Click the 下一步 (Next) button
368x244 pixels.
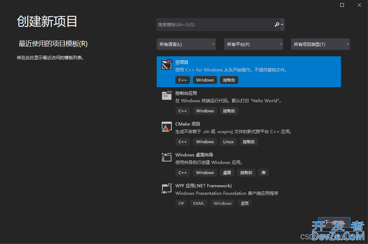click(x=334, y=222)
